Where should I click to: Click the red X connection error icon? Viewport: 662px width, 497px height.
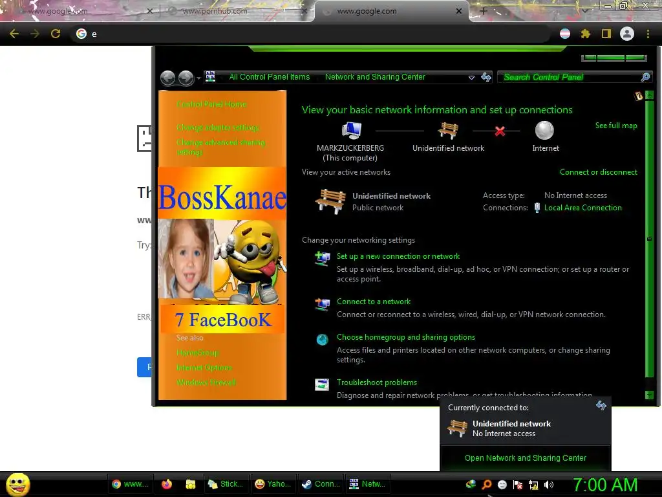(x=500, y=131)
